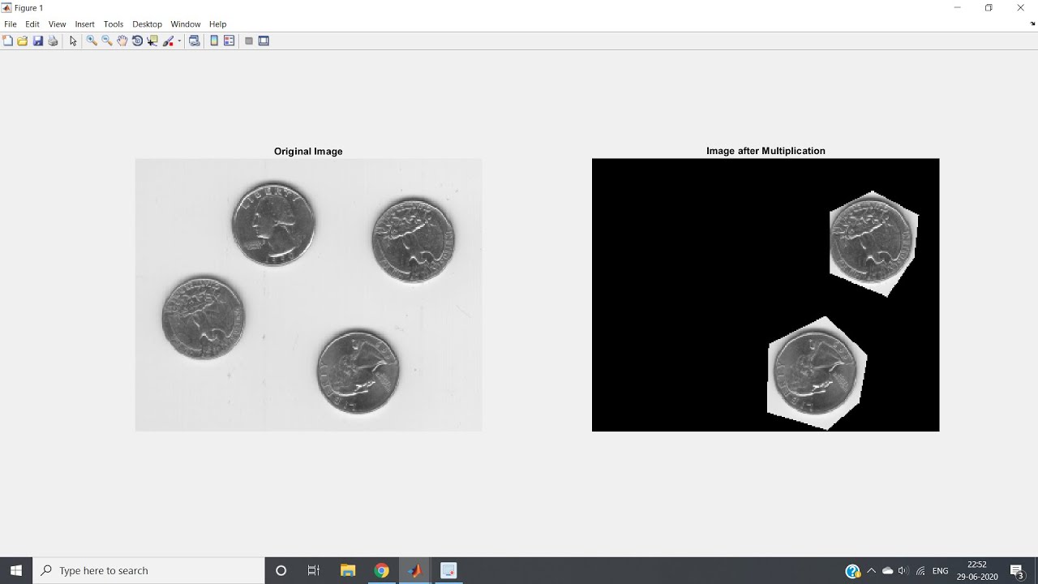Click inside the Original Image coins plot
The height and width of the screenshot is (584, 1038).
click(308, 294)
